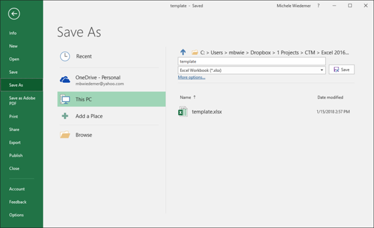The image size is (374, 228).
Task: Click the Browse folder icon
Action: coord(65,134)
